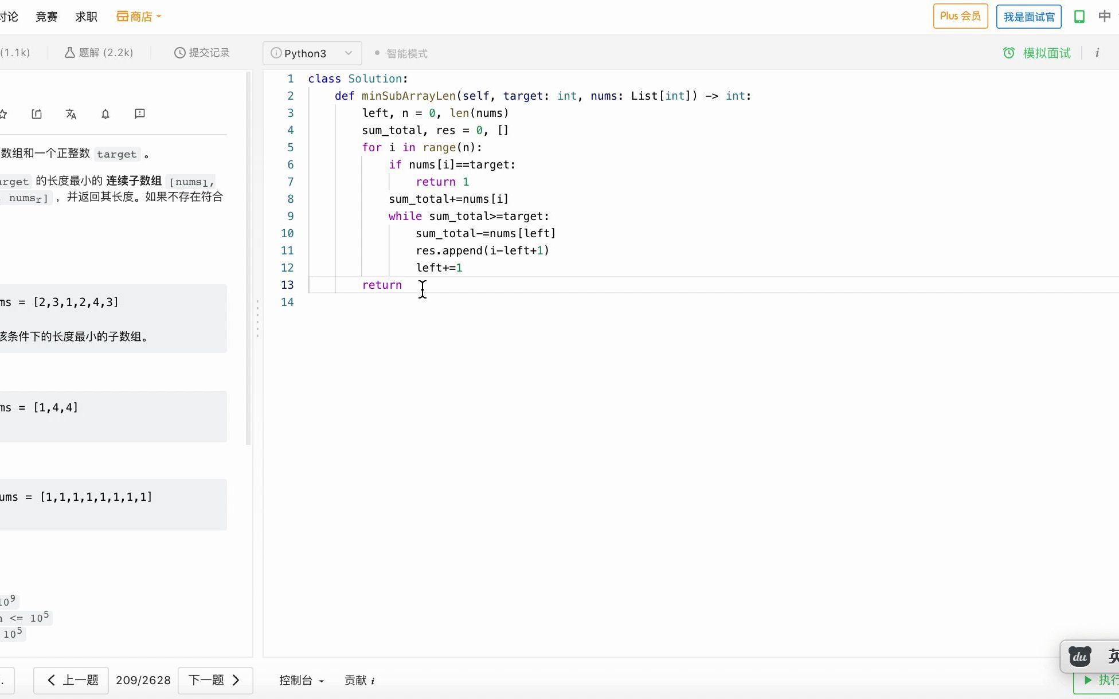Open the 提交记录 submissions tab
Screen dimensions: 1119x699
pyautogui.click(x=202, y=53)
